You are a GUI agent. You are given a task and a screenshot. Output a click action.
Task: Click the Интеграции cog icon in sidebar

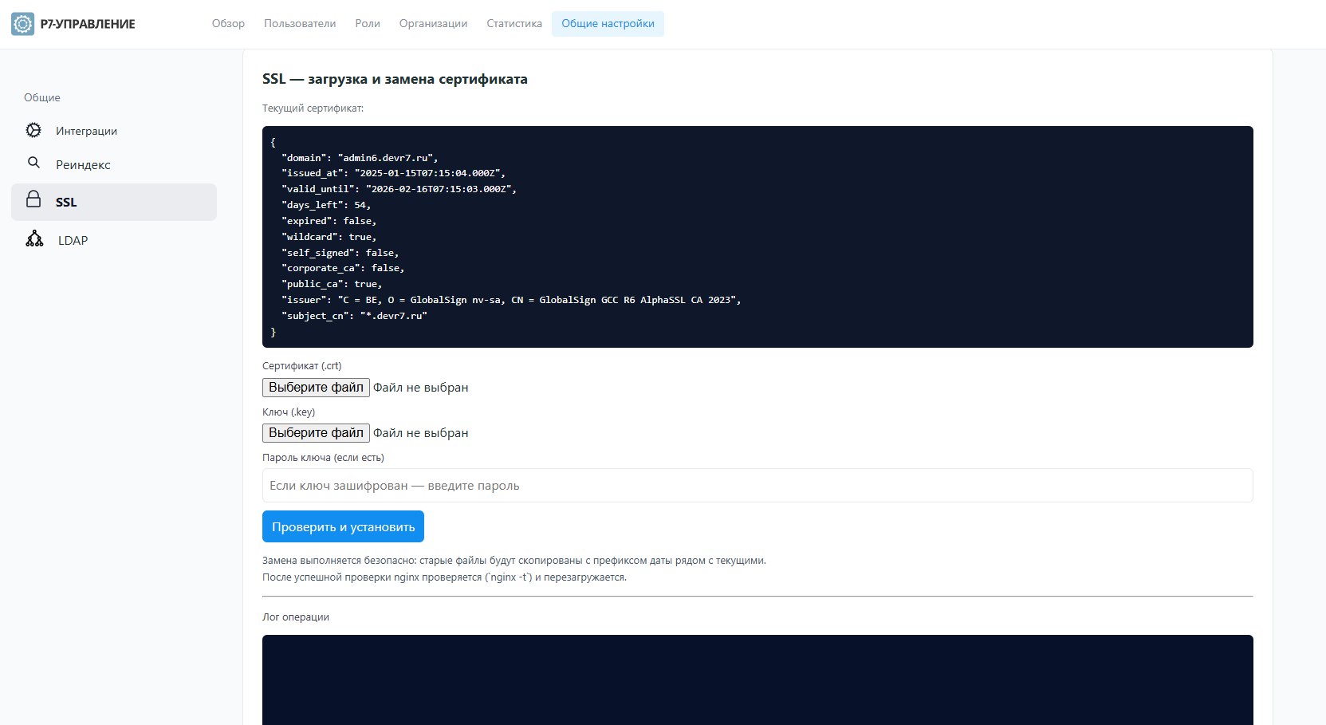[x=33, y=130]
